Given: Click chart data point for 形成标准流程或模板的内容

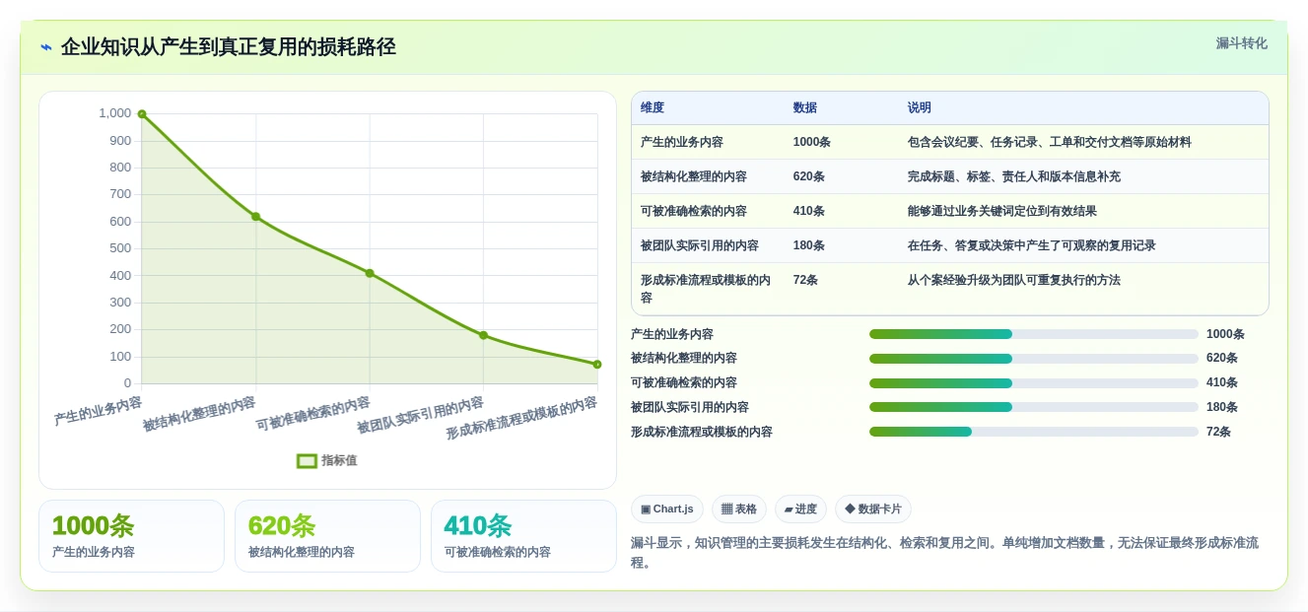Looking at the screenshot, I should 597,365.
